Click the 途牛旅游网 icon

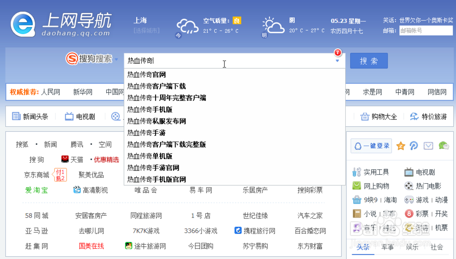tap(129, 246)
